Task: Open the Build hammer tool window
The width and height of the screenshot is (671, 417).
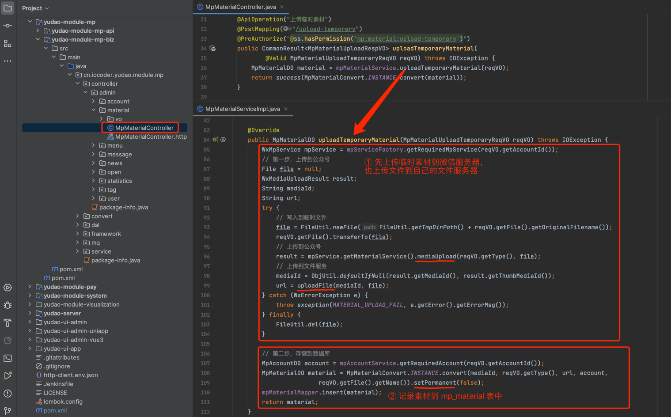Action: pos(8,323)
